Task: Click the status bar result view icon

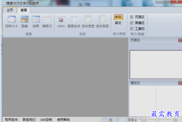Action: pyautogui.click(x=117, y=120)
